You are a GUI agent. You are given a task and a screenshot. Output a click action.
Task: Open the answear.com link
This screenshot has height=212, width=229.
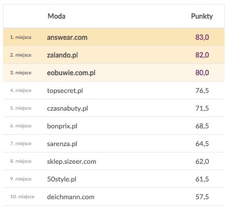click(x=67, y=37)
